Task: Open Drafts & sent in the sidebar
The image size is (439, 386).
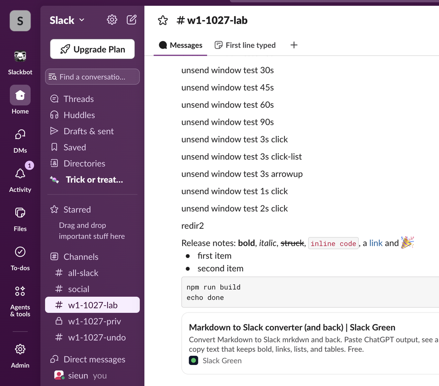Action: pos(92,131)
